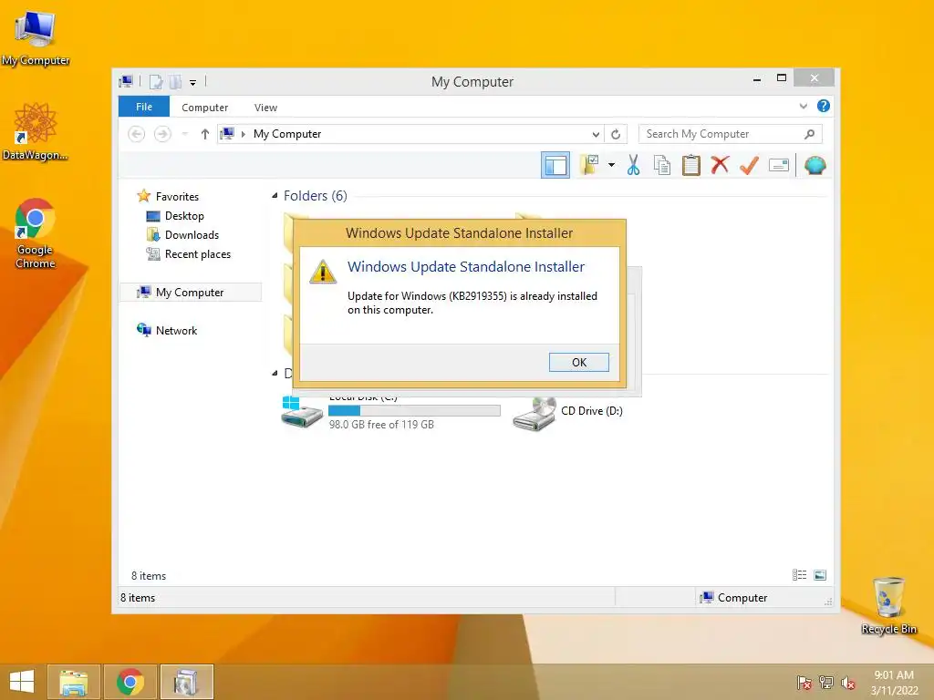Open the Recycle Bin on desktop
934x700 pixels.
(x=888, y=605)
